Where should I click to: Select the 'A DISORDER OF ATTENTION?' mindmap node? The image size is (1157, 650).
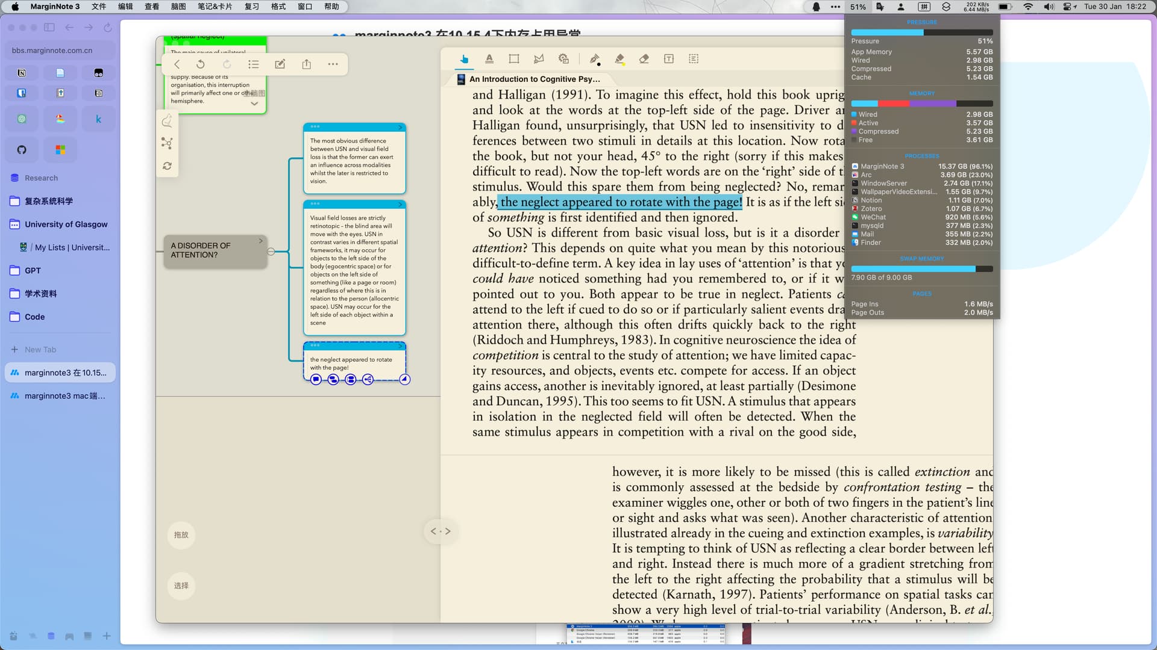tap(215, 250)
